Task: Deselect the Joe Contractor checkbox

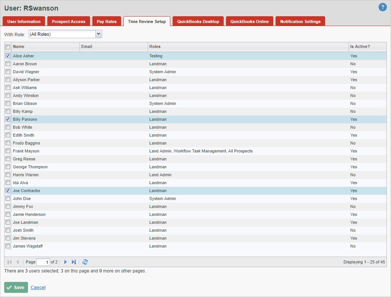Action: tap(8, 191)
